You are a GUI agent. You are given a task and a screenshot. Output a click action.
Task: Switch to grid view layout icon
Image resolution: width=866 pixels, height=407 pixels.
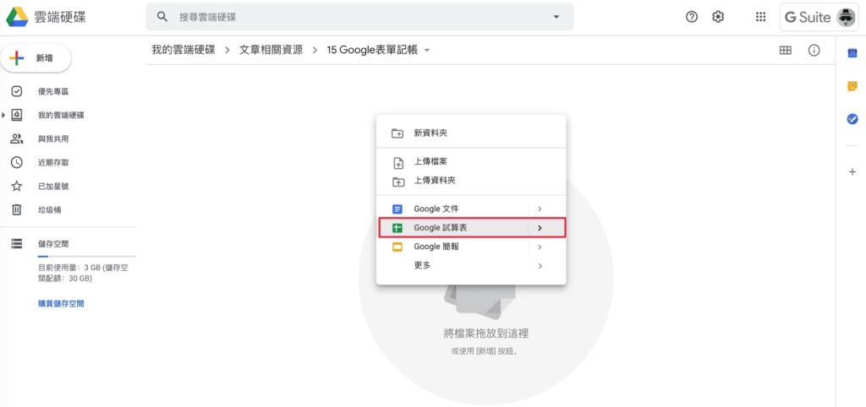point(786,50)
